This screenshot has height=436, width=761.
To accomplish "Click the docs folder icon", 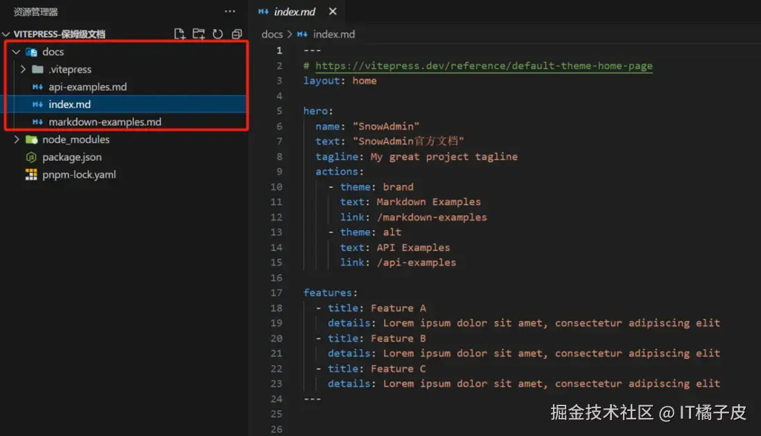I will [32, 51].
